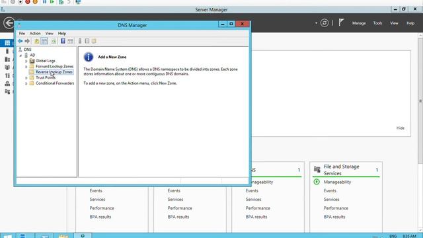
Task: Click the Server Manager refresh icon
Action: [x=325, y=23]
